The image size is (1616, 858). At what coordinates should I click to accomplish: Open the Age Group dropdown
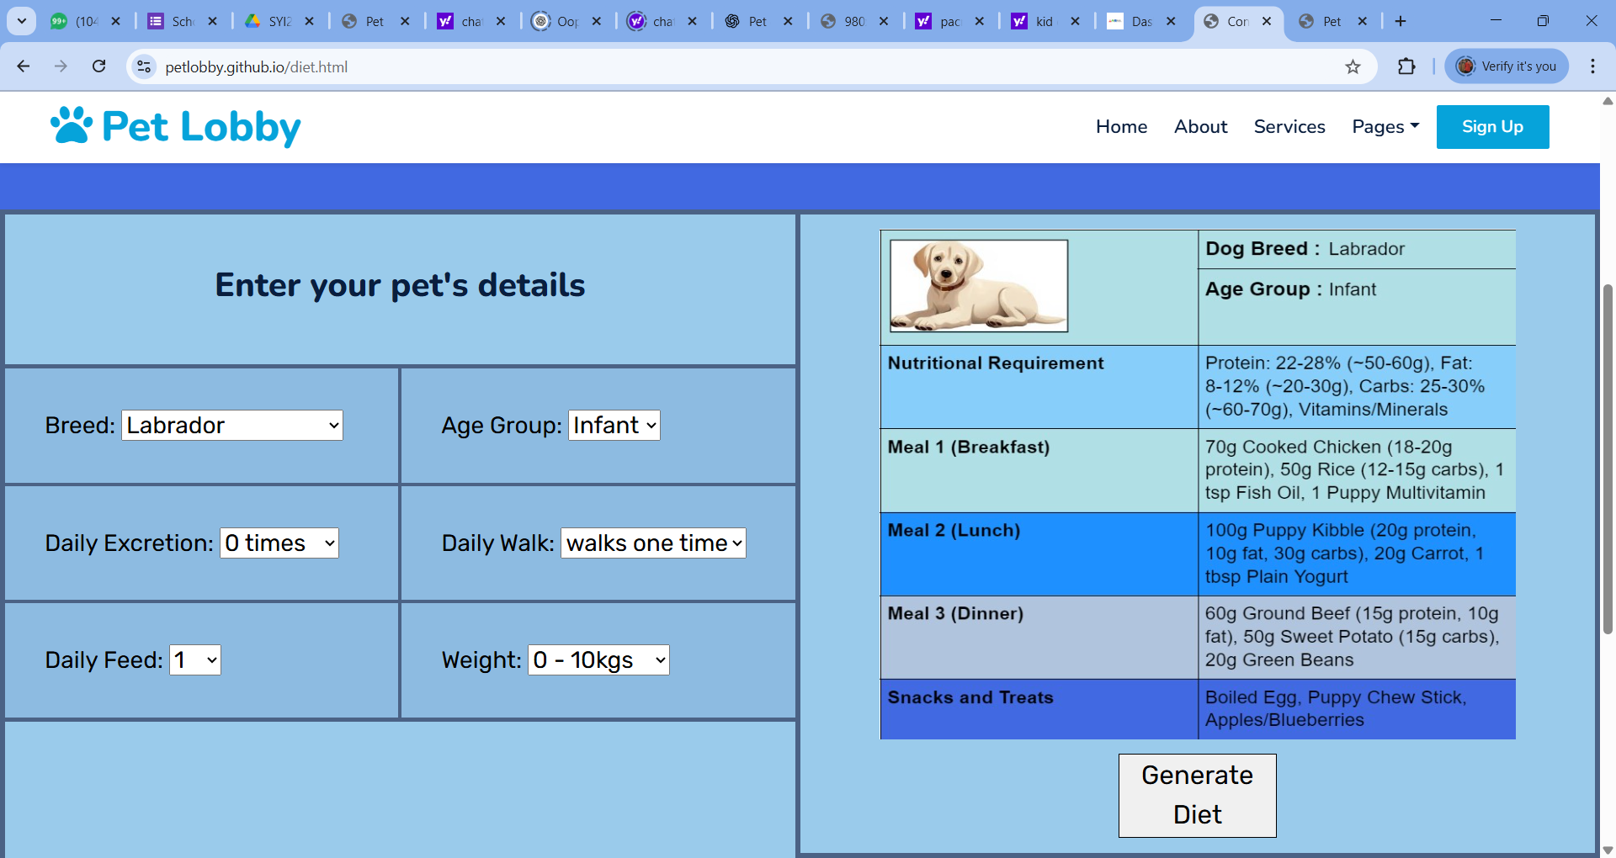(x=614, y=425)
